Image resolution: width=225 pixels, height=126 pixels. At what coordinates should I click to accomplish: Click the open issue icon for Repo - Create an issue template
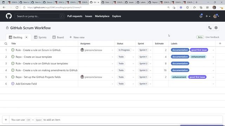13,57
